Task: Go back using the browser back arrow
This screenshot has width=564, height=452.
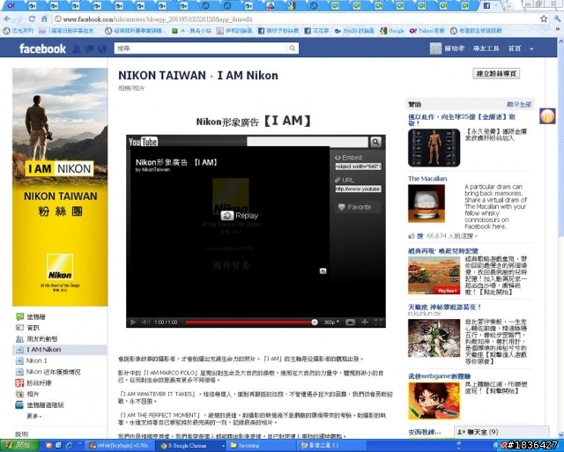Action: (x=8, y=19)
